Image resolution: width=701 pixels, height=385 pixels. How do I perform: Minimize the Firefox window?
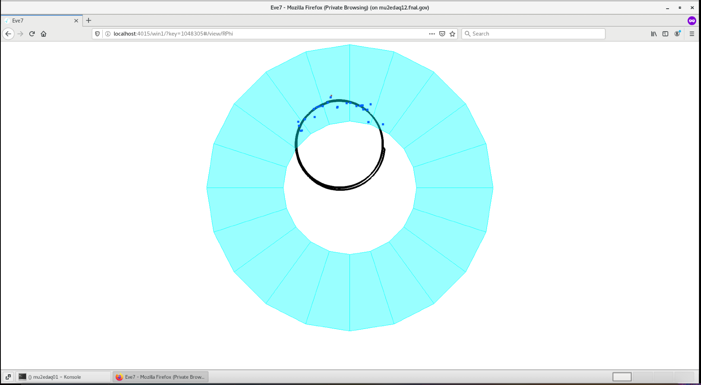[667, 8]
